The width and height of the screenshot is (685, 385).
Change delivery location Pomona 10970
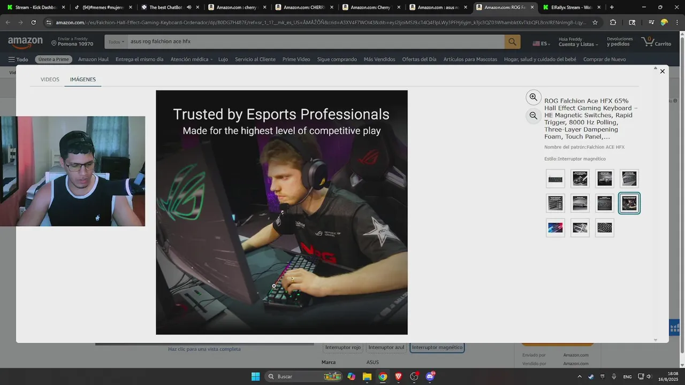(72, 42)
